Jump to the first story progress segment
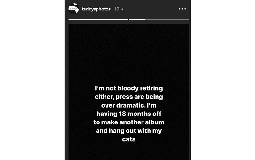The width and height of the screenshot is (255, 160). pos(98,20)
